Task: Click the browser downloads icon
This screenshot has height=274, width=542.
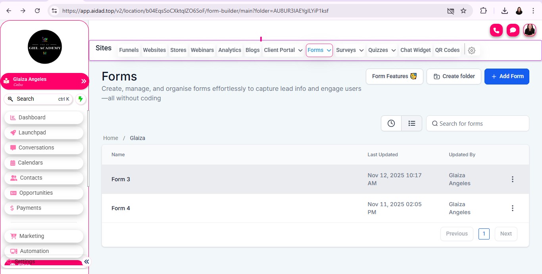Action: (x=504, y=11)
